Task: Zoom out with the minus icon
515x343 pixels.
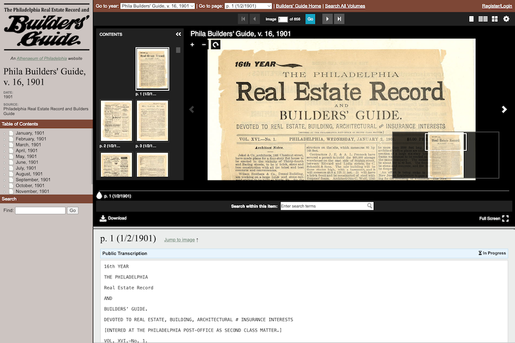Action: click(204, 45)
